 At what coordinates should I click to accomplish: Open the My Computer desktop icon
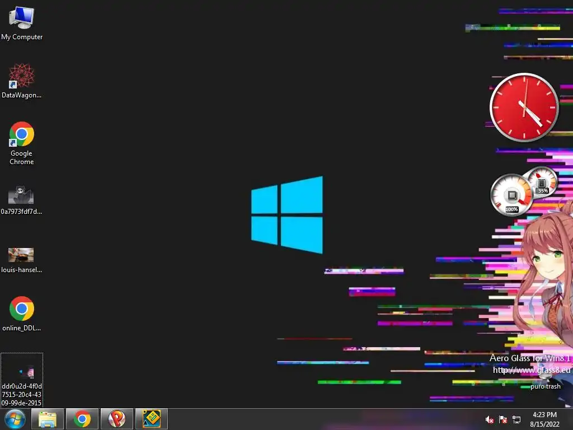tap(22, 24)
